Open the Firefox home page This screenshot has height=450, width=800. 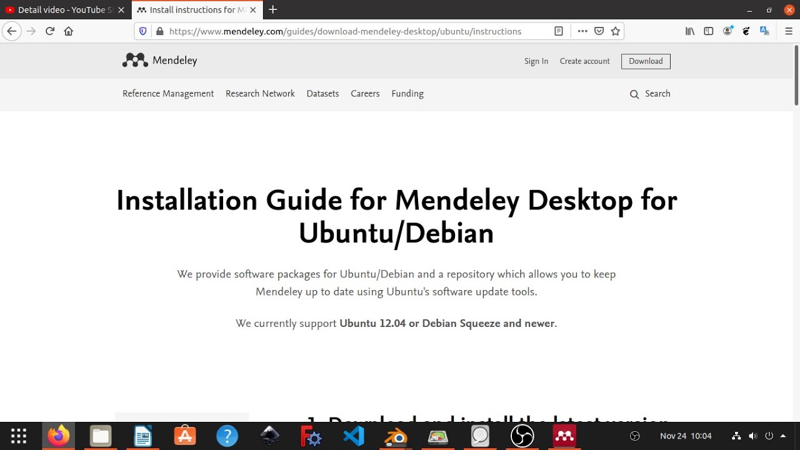click(69, 31)
